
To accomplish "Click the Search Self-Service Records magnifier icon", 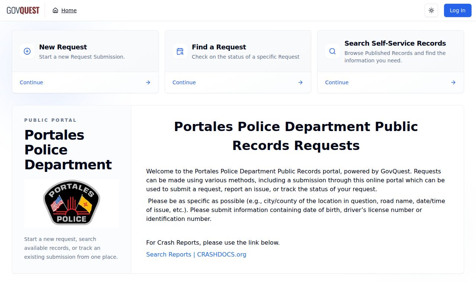I will 332,51.
